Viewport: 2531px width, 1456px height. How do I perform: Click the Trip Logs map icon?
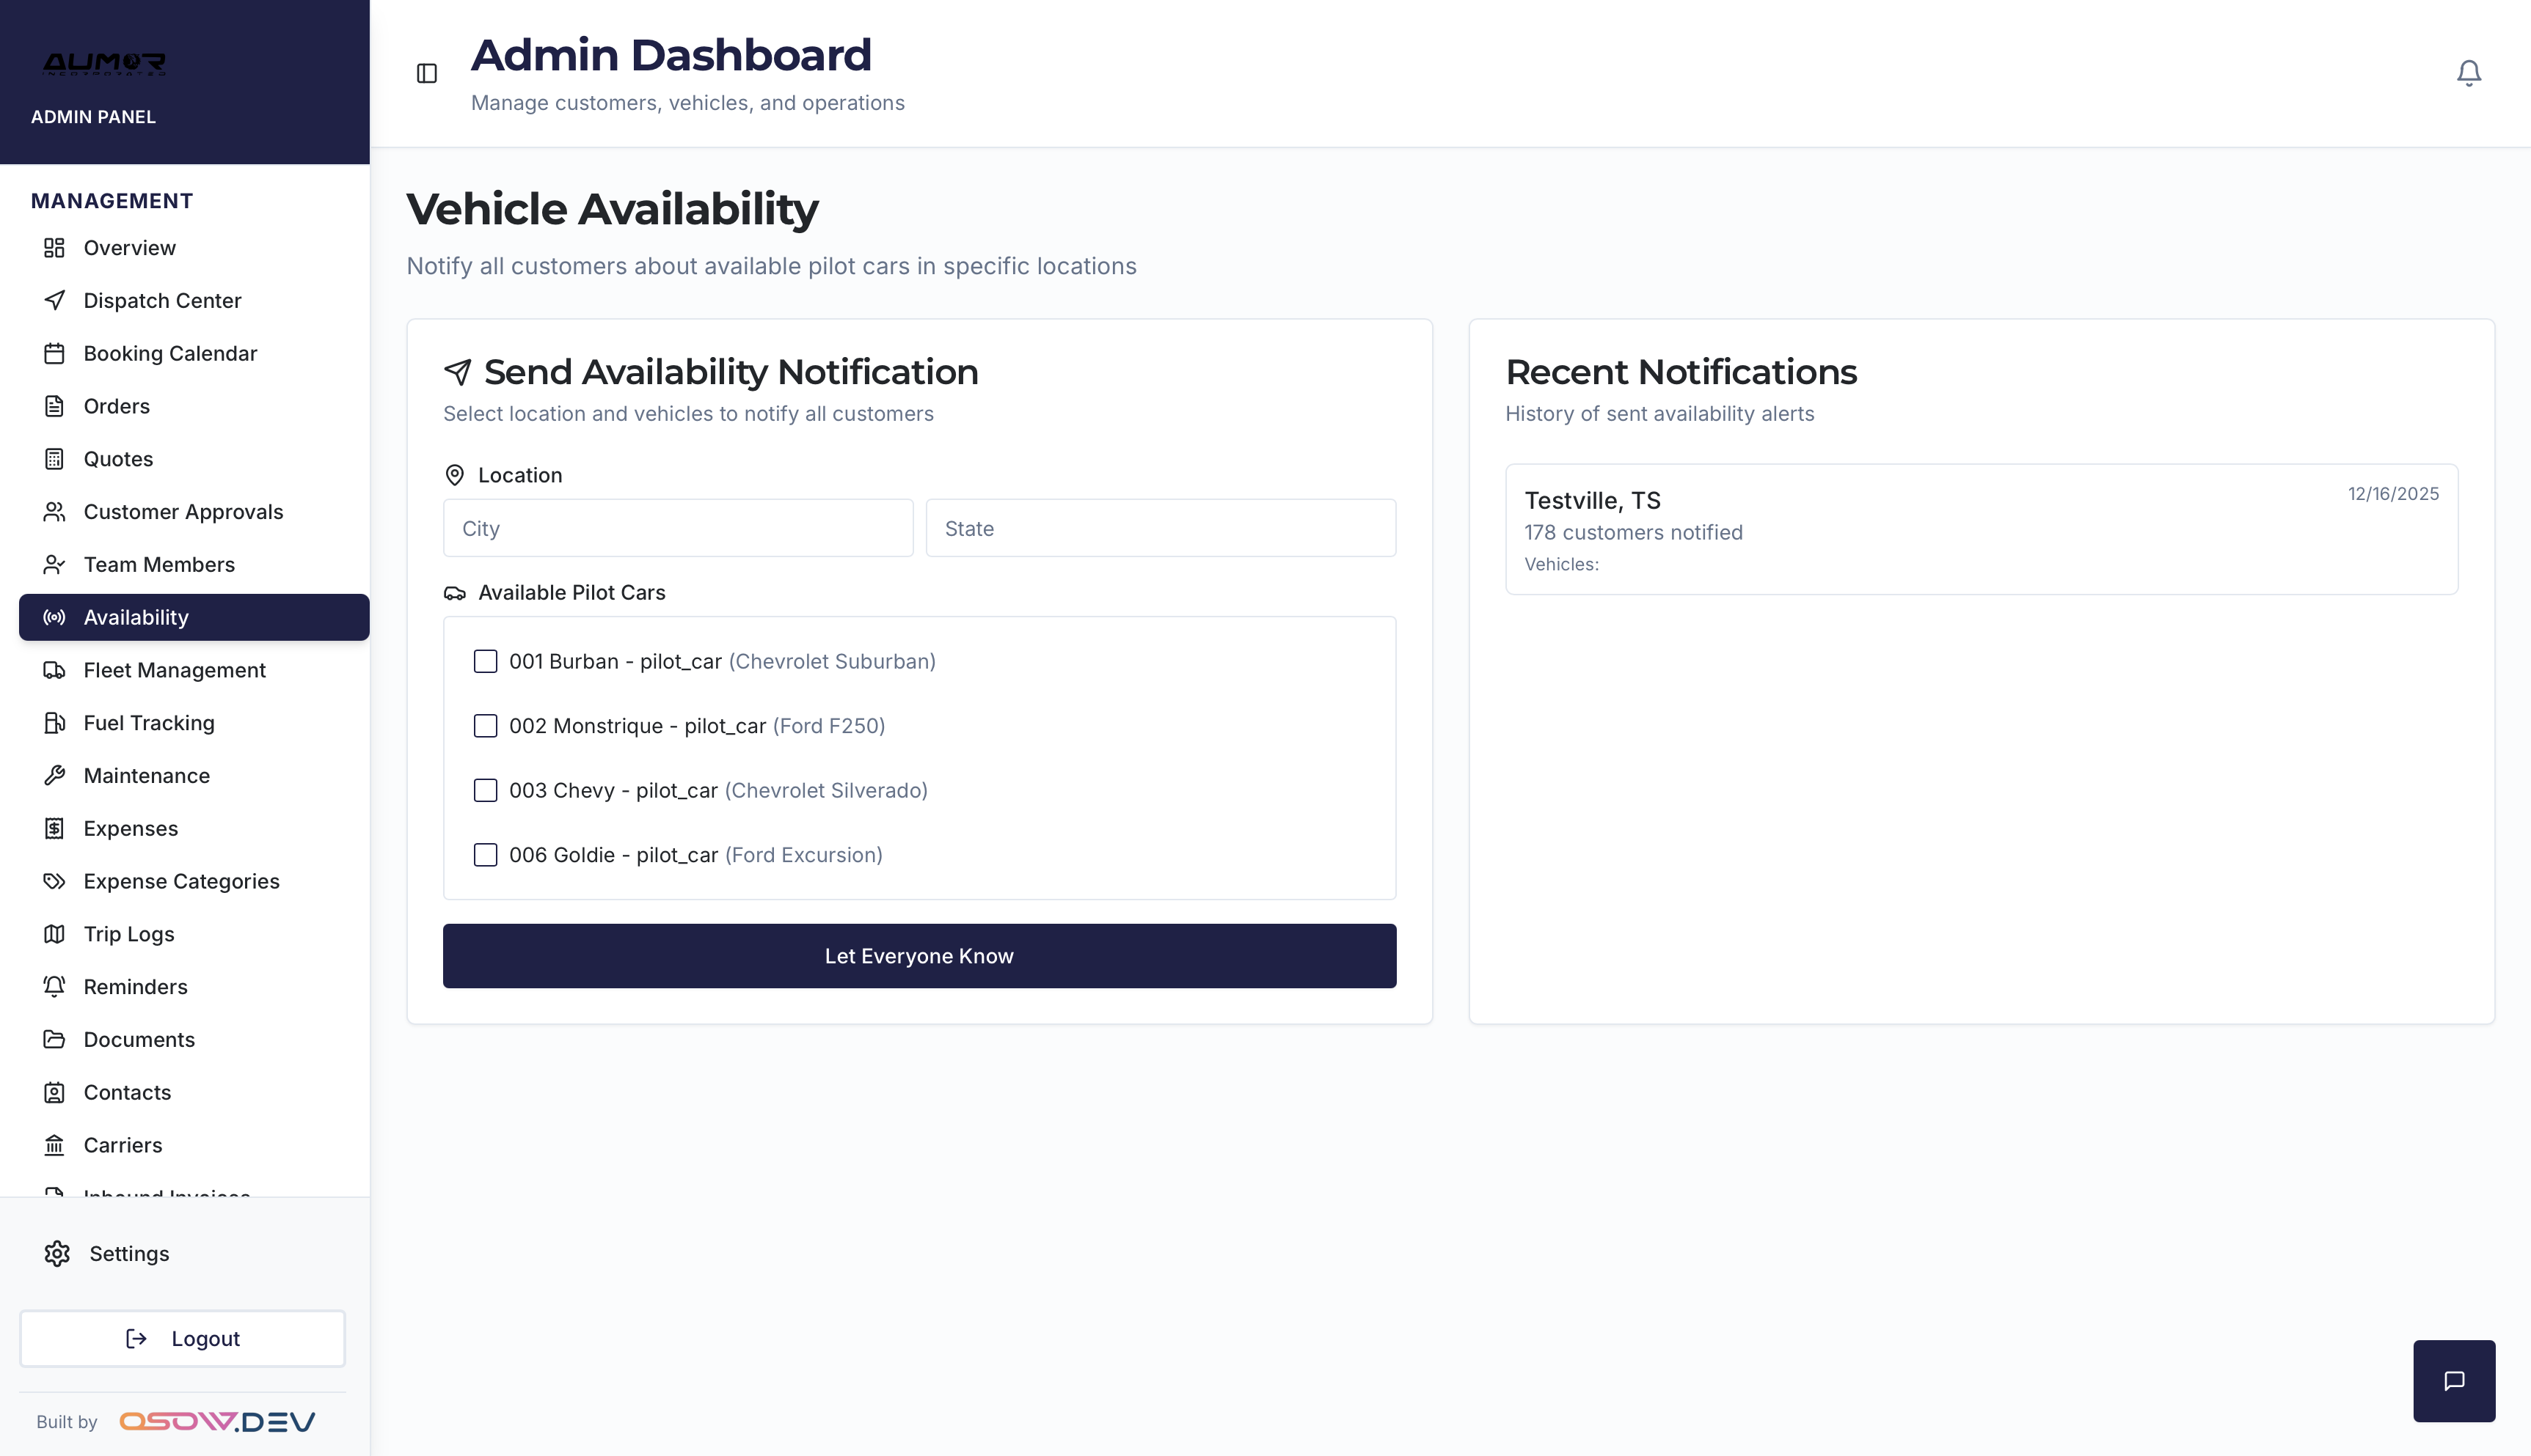tap(55, 934)
